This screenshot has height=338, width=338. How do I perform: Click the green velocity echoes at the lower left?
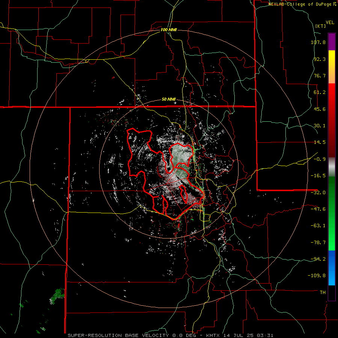click(57, 296)
